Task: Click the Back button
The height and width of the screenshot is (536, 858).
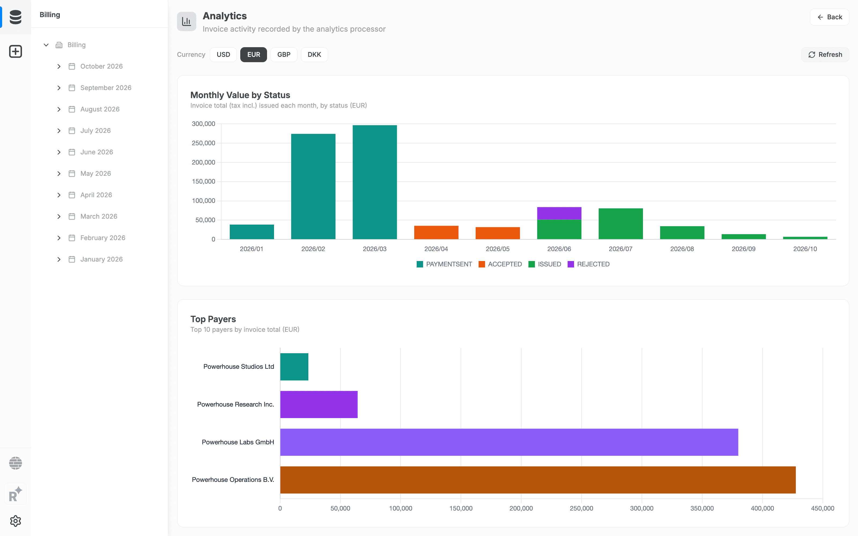Action: click(829, 17)
